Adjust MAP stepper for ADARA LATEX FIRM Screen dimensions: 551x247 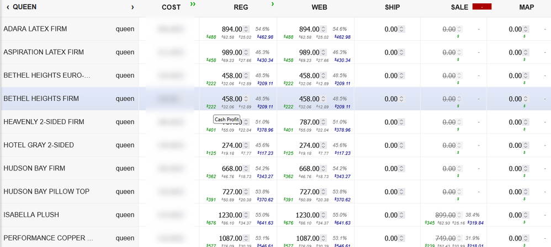pos(526,29)
